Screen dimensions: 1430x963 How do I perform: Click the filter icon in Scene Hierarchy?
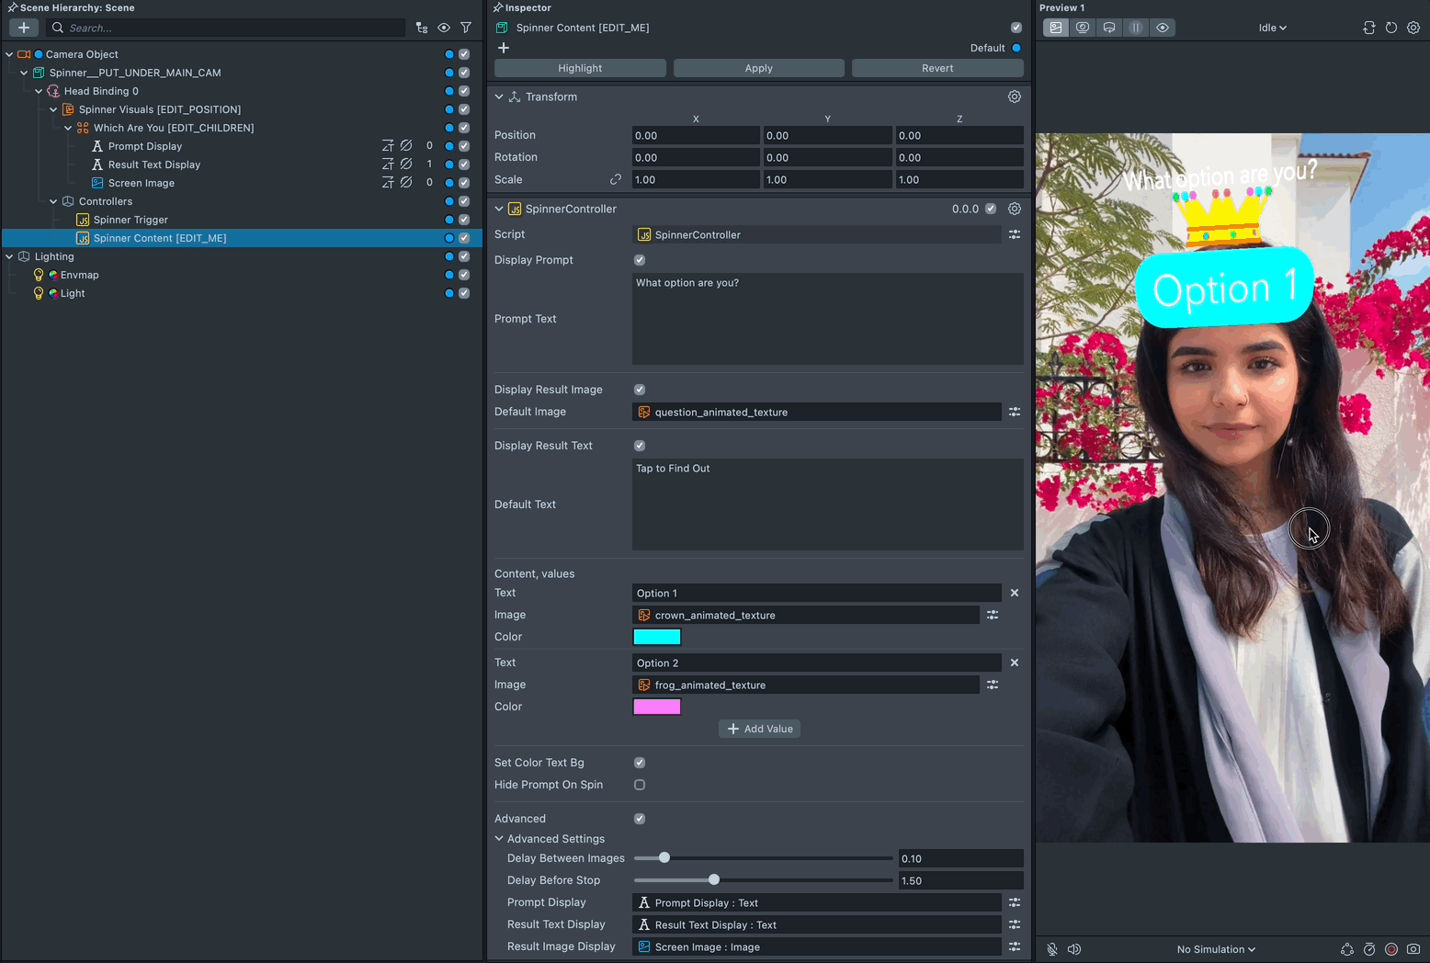point(466,28)
